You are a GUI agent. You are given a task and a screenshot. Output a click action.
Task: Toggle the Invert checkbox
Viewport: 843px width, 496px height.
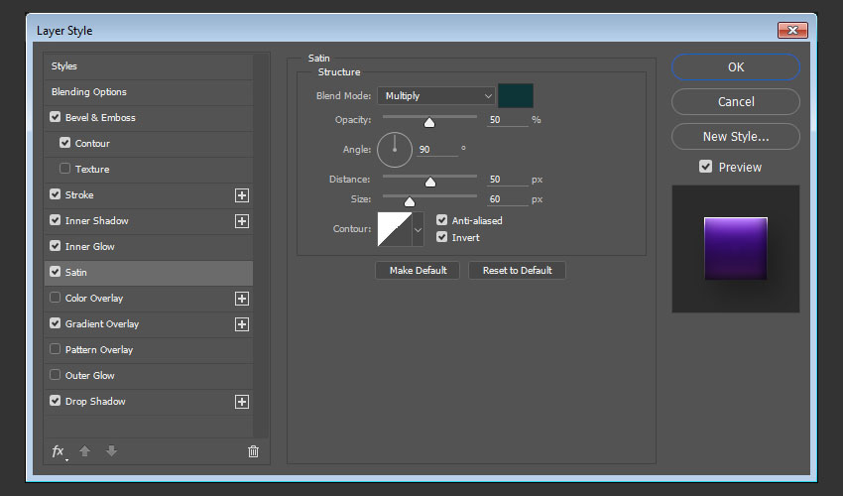(442, 238)
